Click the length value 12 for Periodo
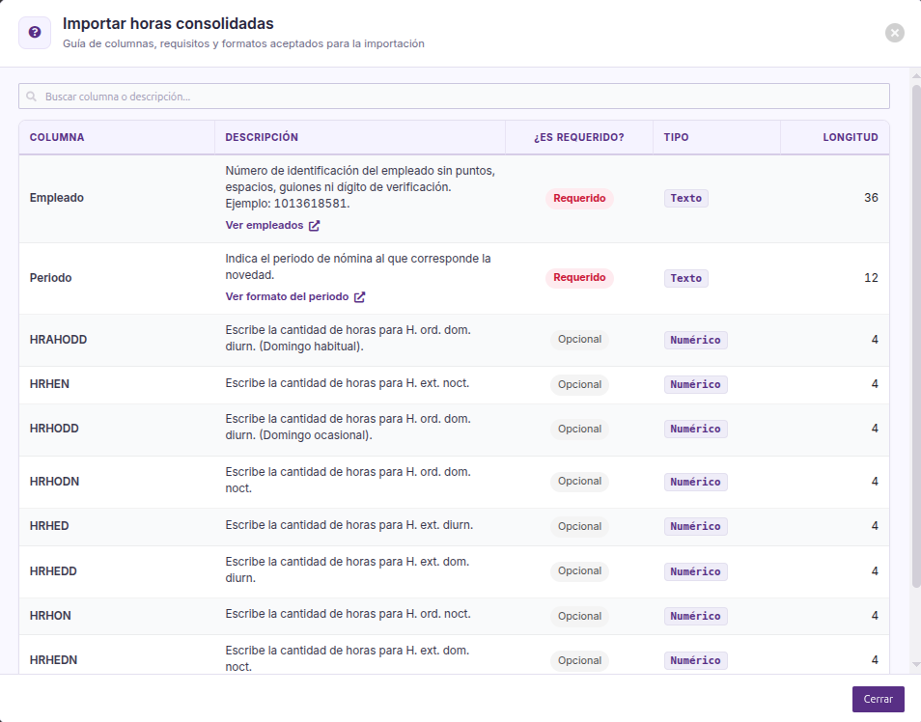921x722 pixels. tap(871, 278)
